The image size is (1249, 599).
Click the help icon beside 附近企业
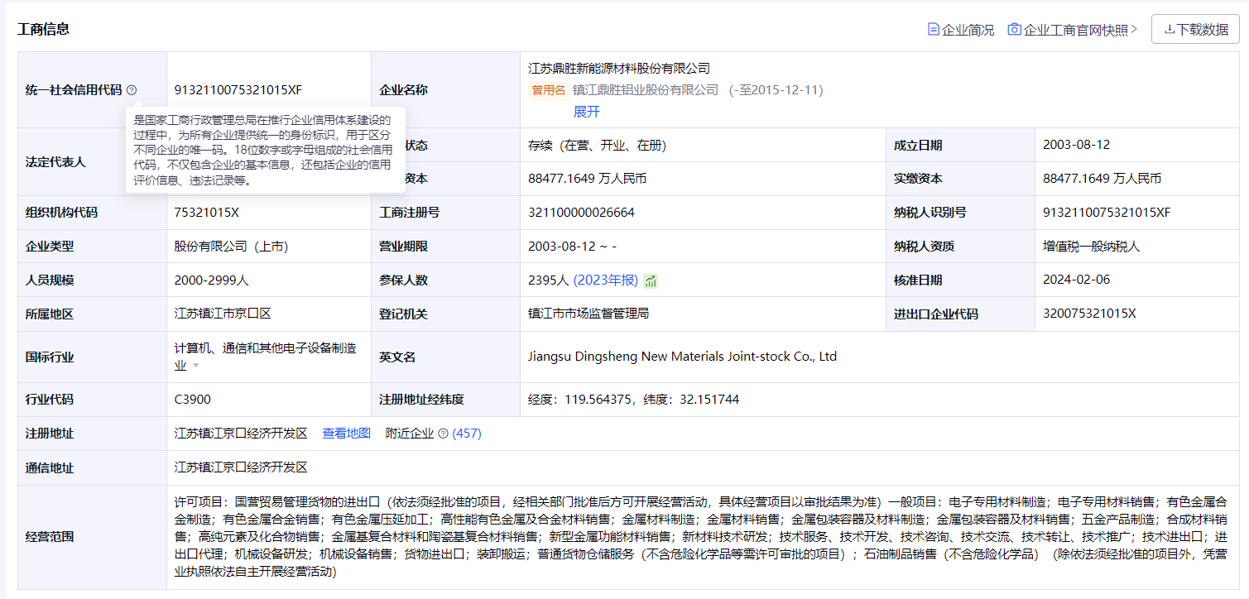coord(443,434)
